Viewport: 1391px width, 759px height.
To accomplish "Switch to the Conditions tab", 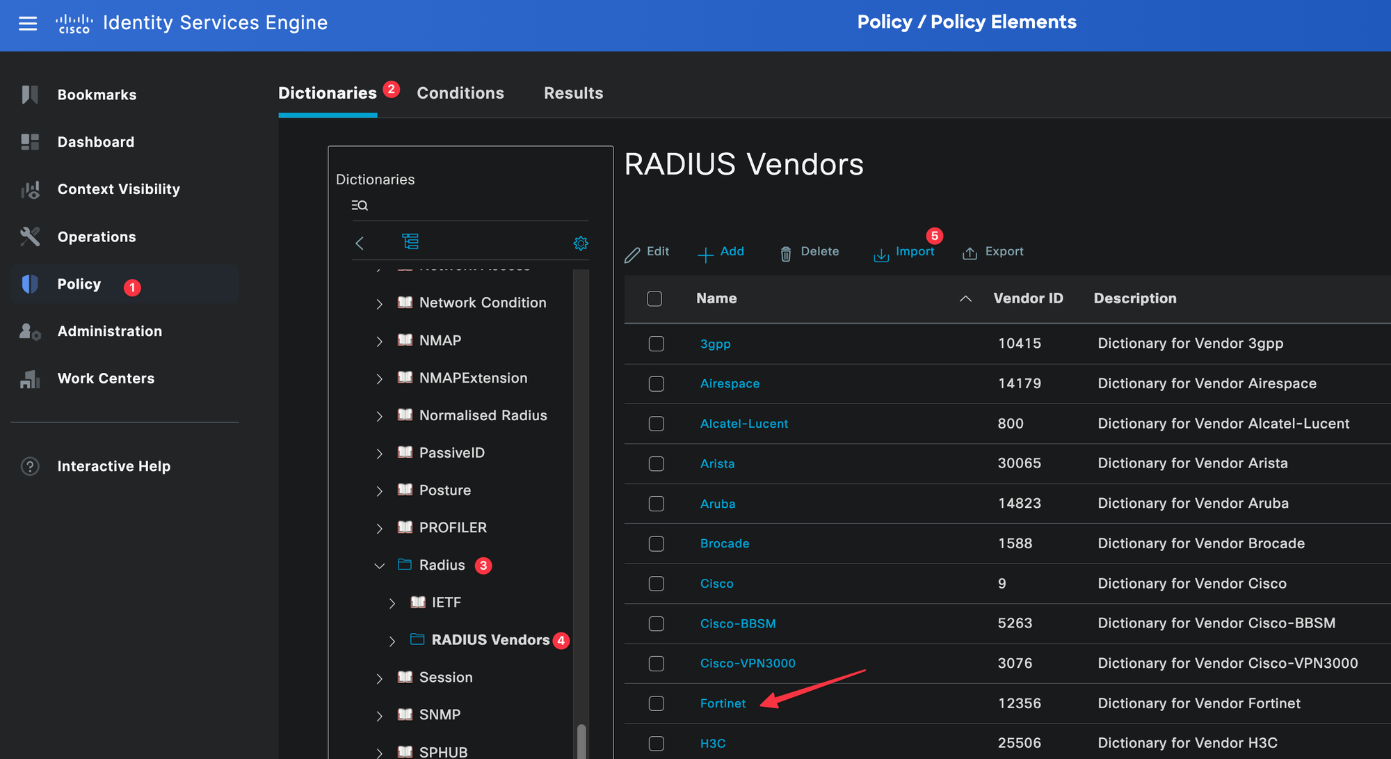I will [460, 93].
